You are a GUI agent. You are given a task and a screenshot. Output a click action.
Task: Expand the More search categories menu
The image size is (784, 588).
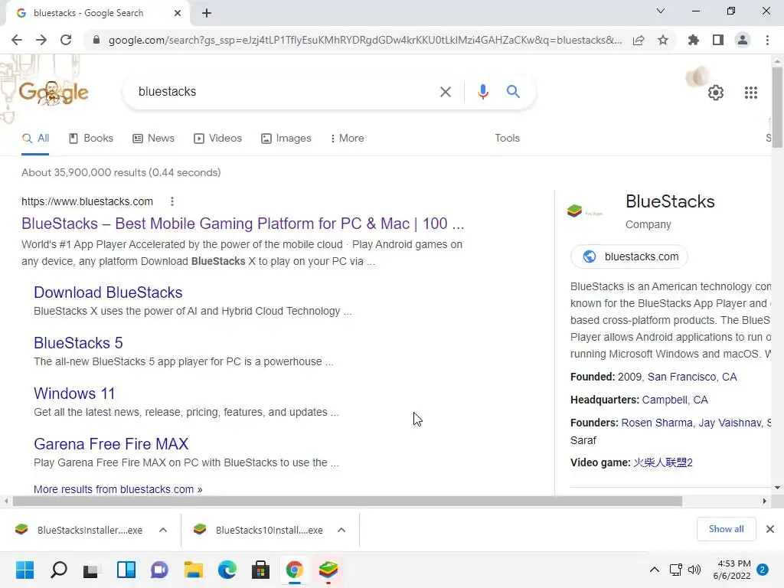pyautogui.click(x=347, y=139)
